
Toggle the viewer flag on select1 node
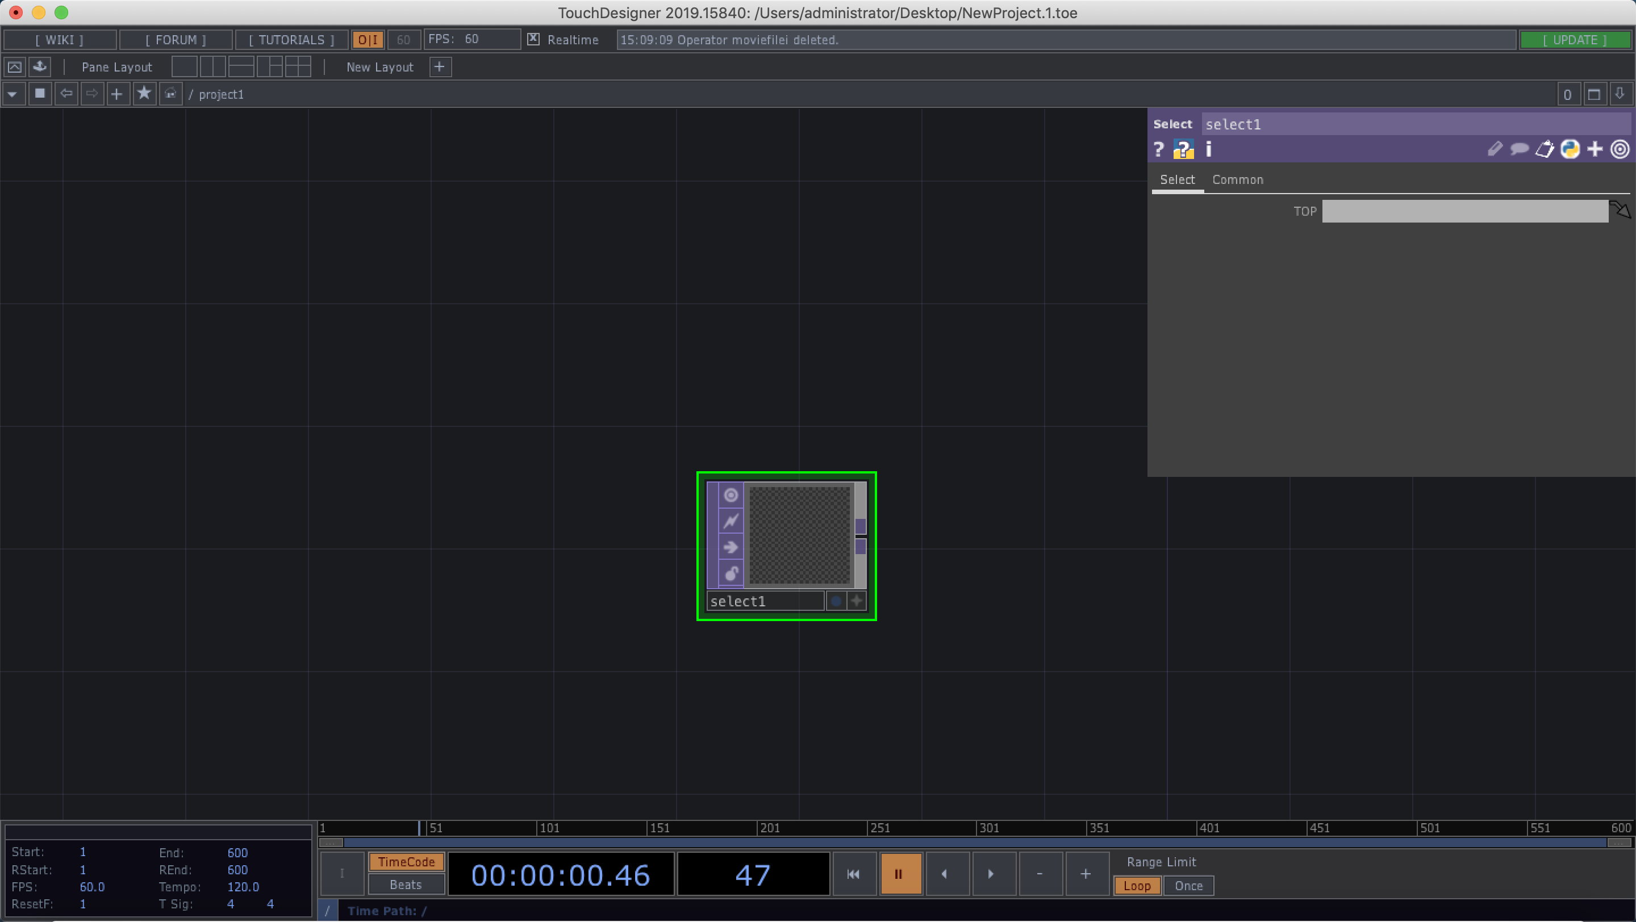[731, 495]
